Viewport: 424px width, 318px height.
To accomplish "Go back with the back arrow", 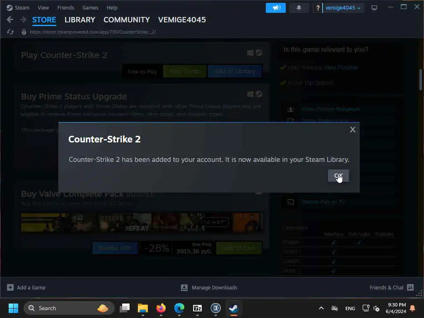I will point(10,19).
